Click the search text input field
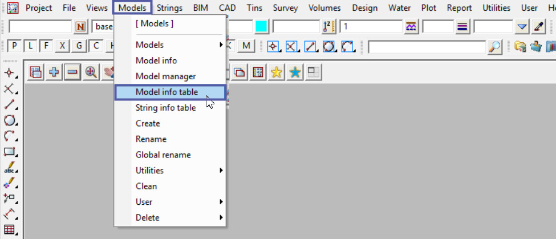The image size is (556, 239). pyautogui.click(x=427, y=47)
